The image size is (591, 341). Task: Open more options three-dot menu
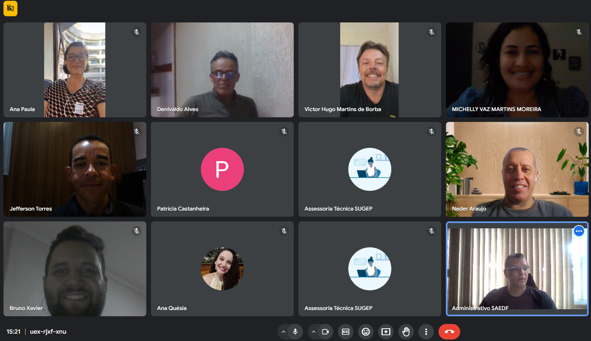pyautogui.click(x=426, y=332)
